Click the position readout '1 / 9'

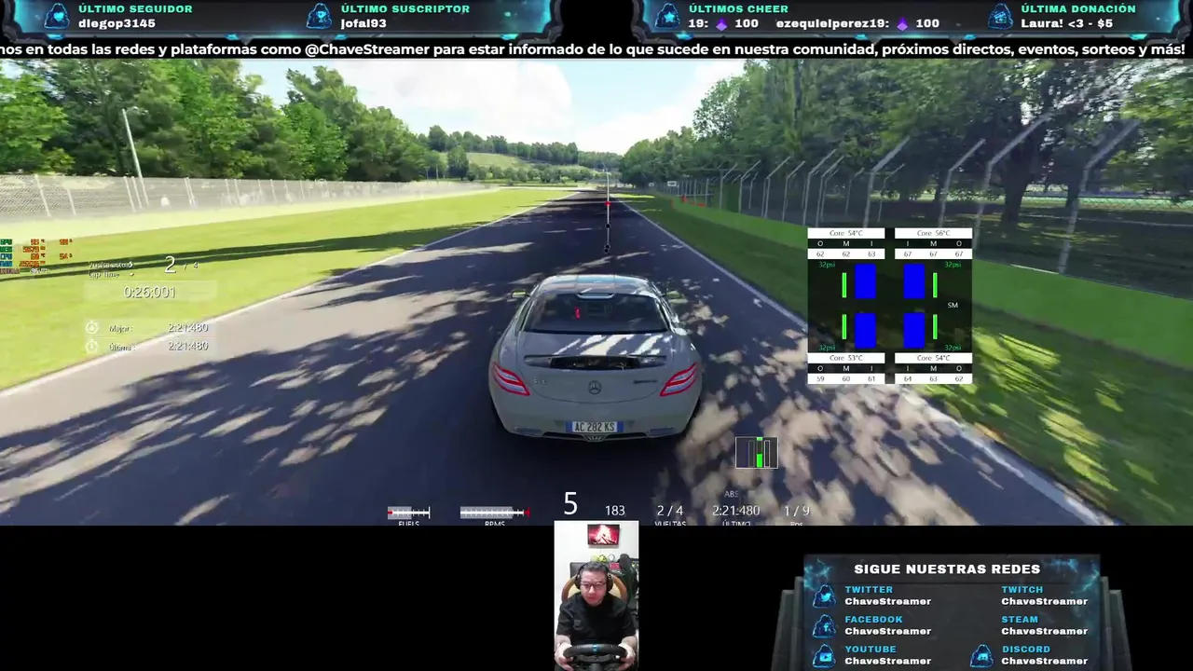point(796,511)
